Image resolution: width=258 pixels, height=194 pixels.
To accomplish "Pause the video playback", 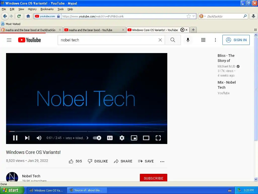I will coord(15,138).
